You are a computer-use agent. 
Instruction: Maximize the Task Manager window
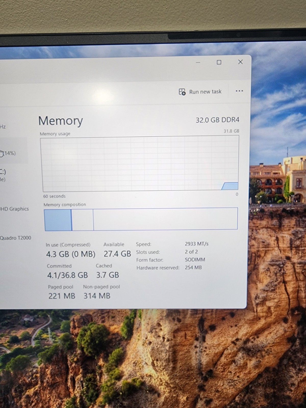coord(219,62)
